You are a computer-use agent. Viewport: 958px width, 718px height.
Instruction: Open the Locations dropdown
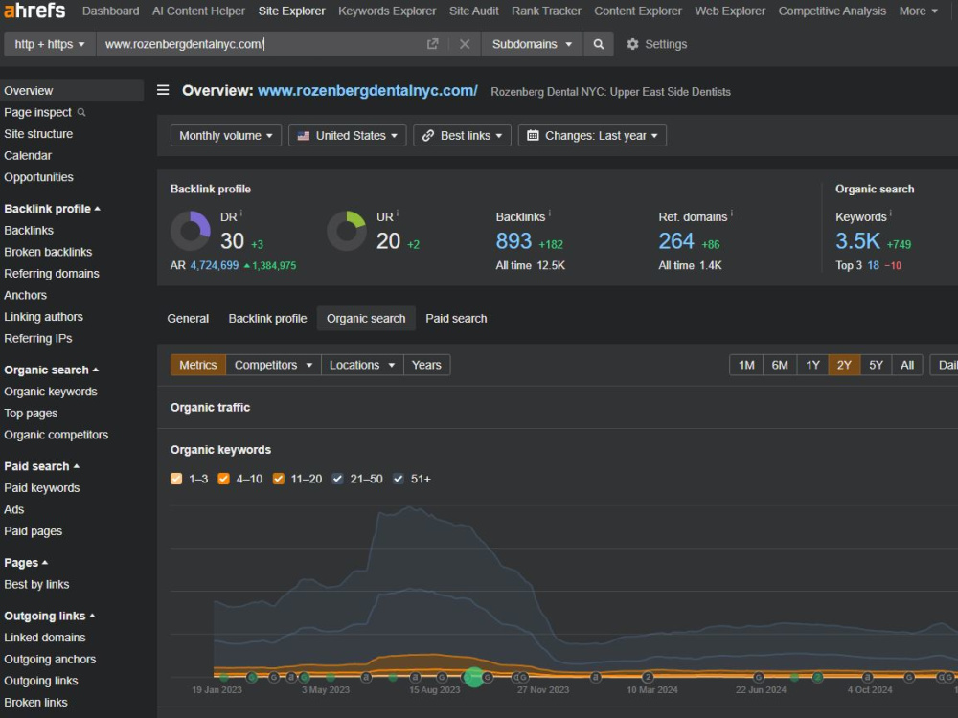[362, 365]
